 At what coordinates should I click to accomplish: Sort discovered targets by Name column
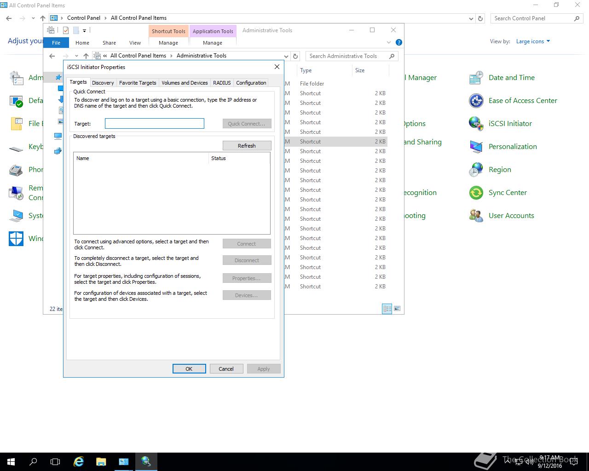pyautogui.click(x=141, y=158)
